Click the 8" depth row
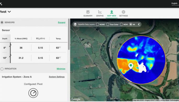Image resolution: width=179 pixels, height=102 pixels. click(x=34, y=48)
